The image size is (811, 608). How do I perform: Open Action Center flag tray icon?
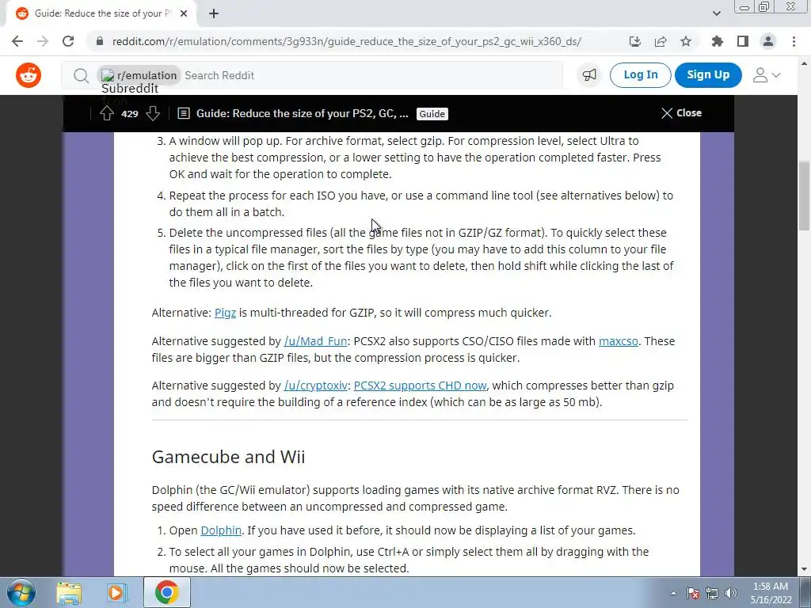tap(692, 593)
